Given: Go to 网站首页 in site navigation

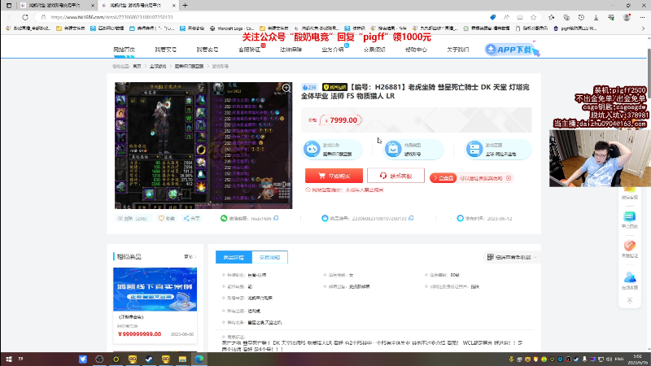Looking at the screenshot, I should click(125, 50).
